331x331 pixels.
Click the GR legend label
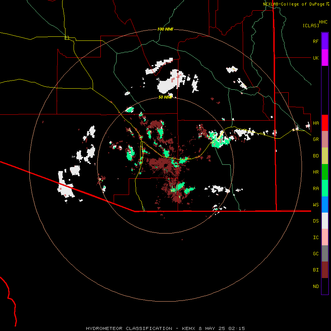[x=316, y=139]
